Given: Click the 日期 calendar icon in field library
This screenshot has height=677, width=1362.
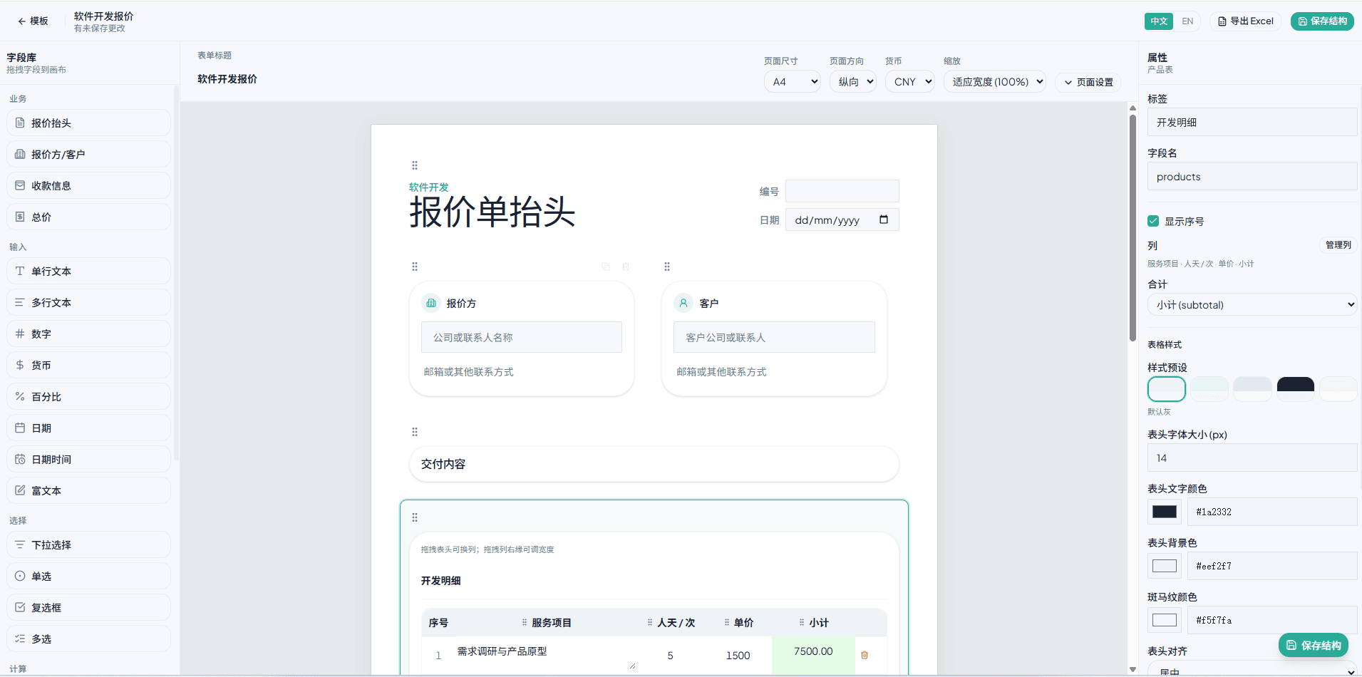Looking at the screenshot, I should [20, 428].
